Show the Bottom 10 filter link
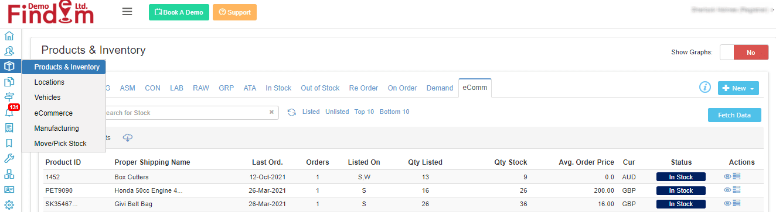Image resolution: width=776 pixels, height=212 pixels. click(394, 112)
